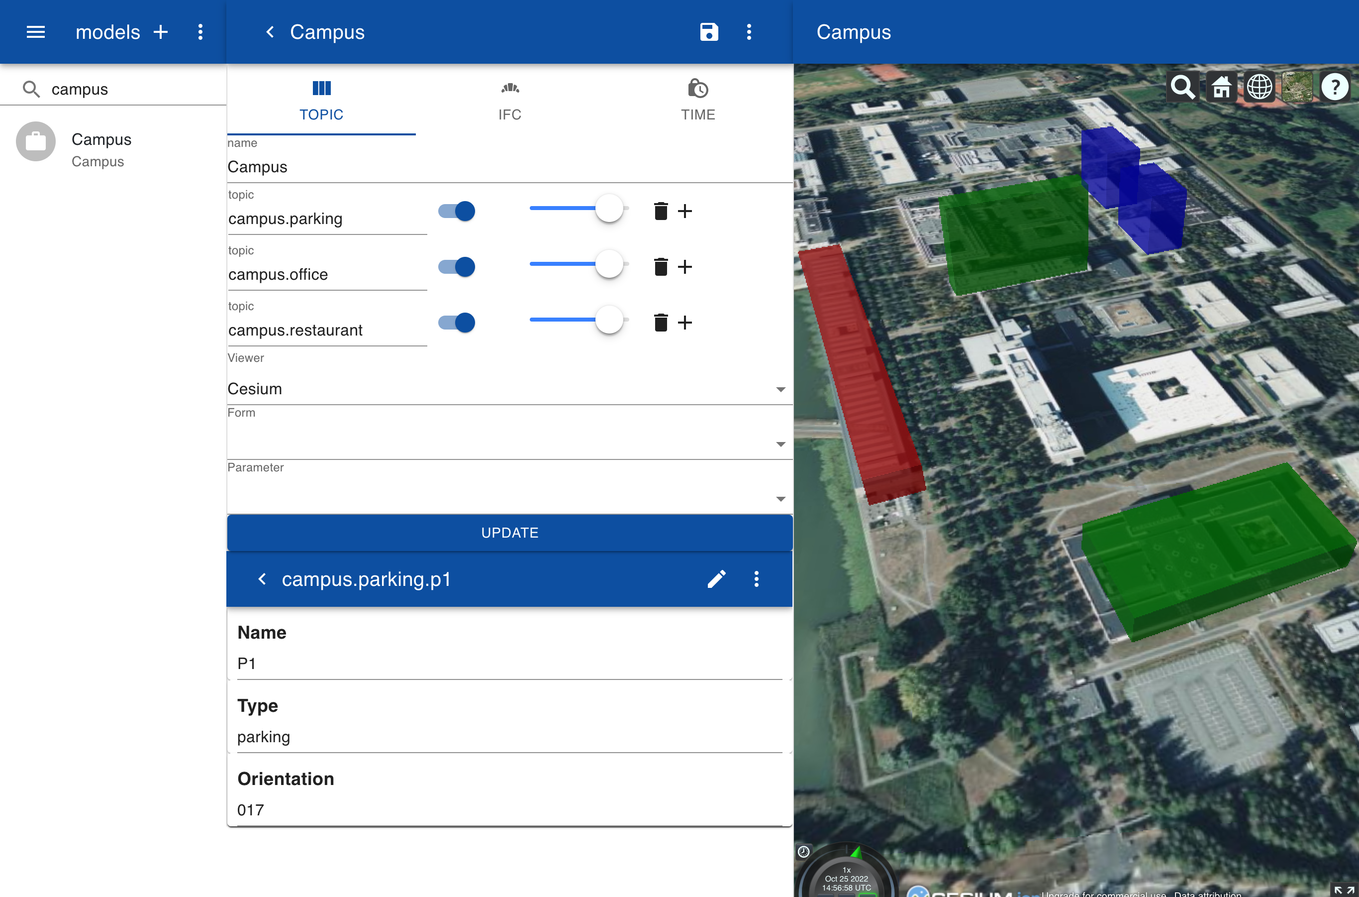
Task: Switch to the TIME tab
Action: (697, 101)
